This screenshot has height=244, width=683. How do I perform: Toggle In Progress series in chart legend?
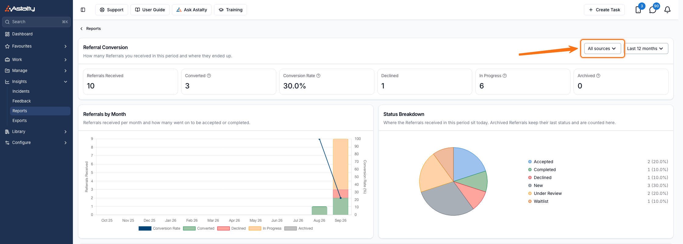(x=265, y=228)
